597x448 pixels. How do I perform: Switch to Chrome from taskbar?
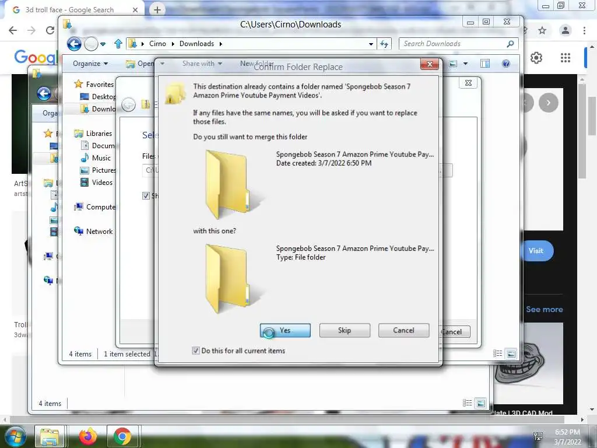(x=122, y=436)
